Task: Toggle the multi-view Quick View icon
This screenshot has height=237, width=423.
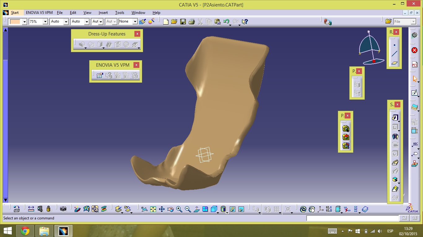Action: [205, 209]
